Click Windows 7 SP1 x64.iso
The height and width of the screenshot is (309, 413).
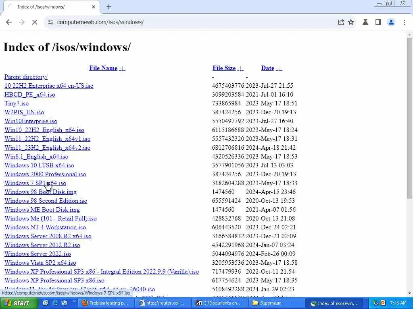click(x=35, y=183)
